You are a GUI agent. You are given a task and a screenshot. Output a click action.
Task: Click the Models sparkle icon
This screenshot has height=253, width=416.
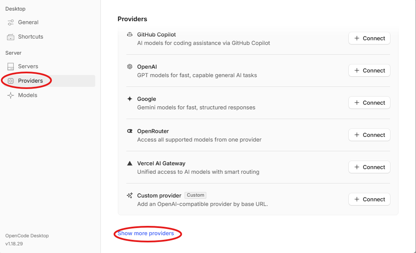(x=11, y=95)
